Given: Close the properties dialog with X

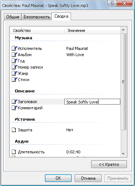Looking at the screenshot, I should coord(125,3).
